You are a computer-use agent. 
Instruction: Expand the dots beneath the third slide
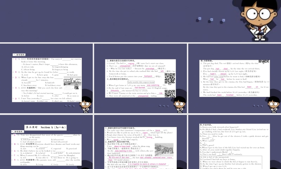(258, 105)
